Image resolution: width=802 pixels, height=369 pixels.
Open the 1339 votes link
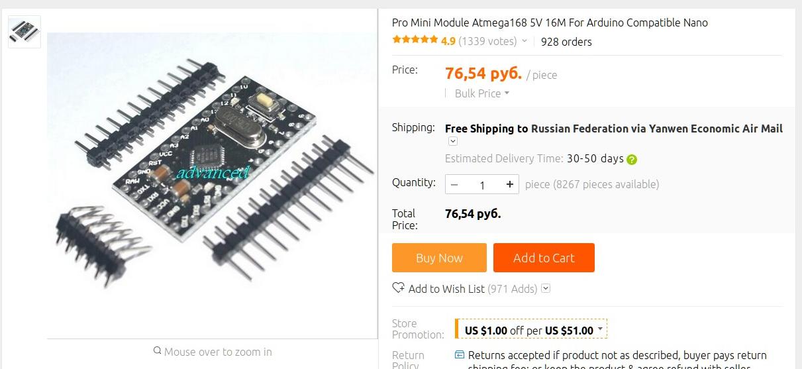(487, 41)
